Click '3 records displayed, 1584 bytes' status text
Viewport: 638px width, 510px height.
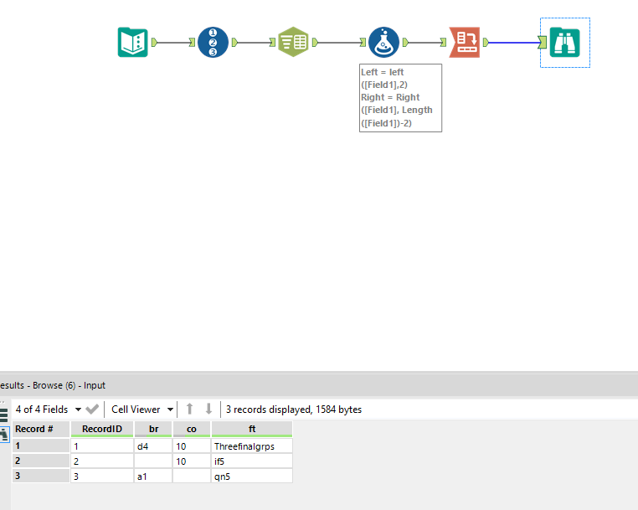coord(294,410)
